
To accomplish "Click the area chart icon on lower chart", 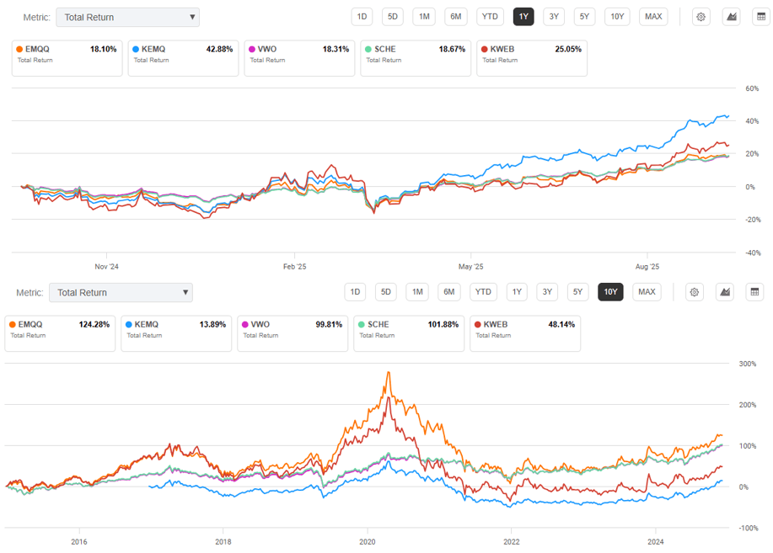I will pos(724,292).
